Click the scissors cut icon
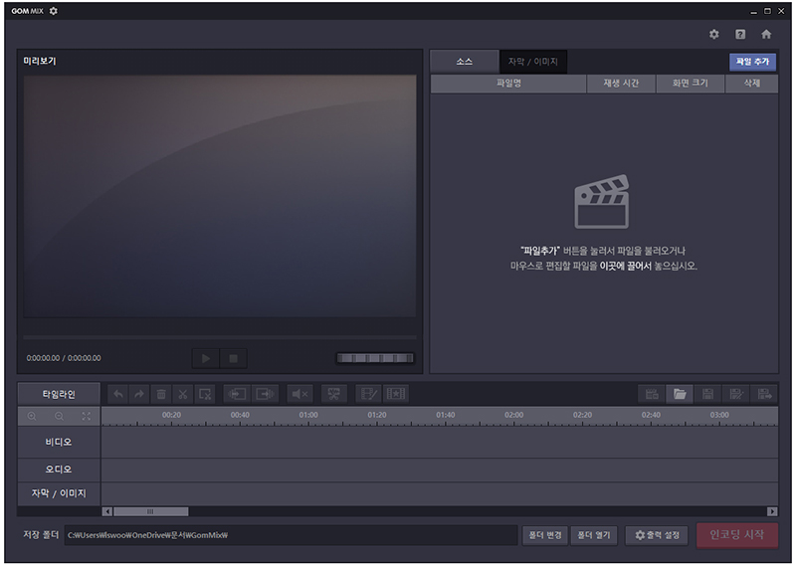 (x=183, y=394)
